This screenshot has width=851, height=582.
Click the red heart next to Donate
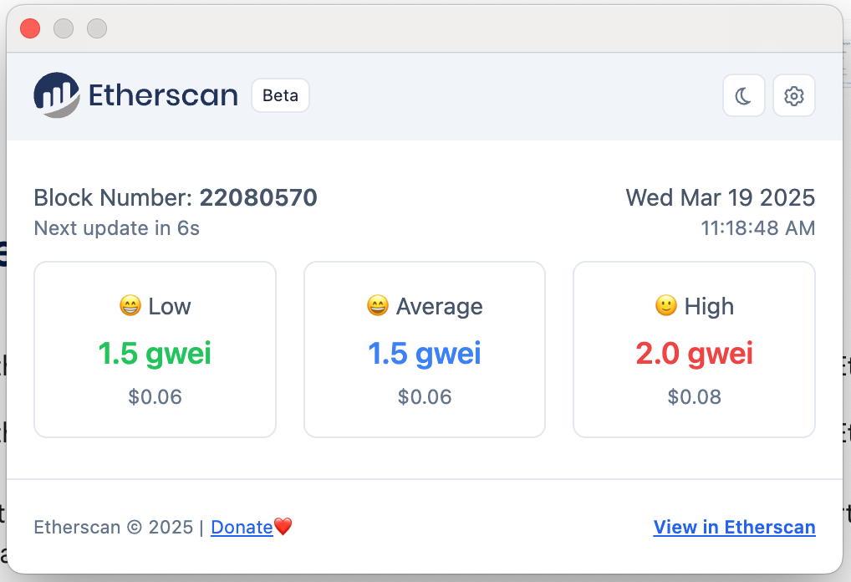tap(283, 526)
